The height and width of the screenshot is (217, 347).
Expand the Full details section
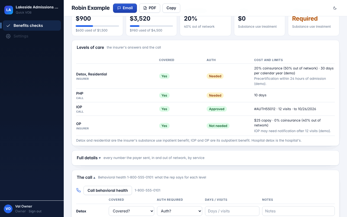89,158
